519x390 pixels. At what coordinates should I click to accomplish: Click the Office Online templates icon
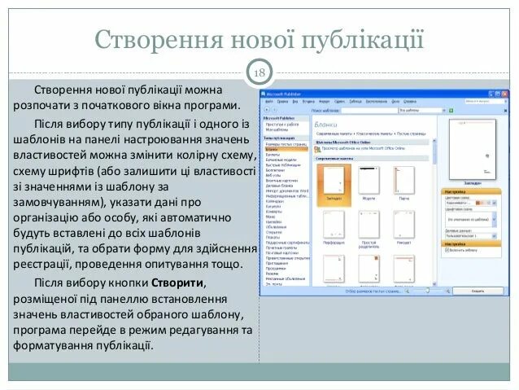tap(317, 149)
